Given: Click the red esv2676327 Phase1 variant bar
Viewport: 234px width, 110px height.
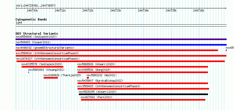Looking at the screenshot, I should (121, 61).
